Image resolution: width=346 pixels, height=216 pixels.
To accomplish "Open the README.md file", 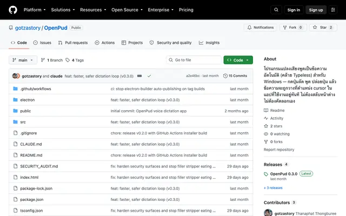I will coord(31,155).
